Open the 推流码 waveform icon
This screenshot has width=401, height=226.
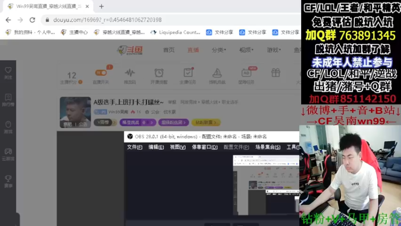coord(130,73)
